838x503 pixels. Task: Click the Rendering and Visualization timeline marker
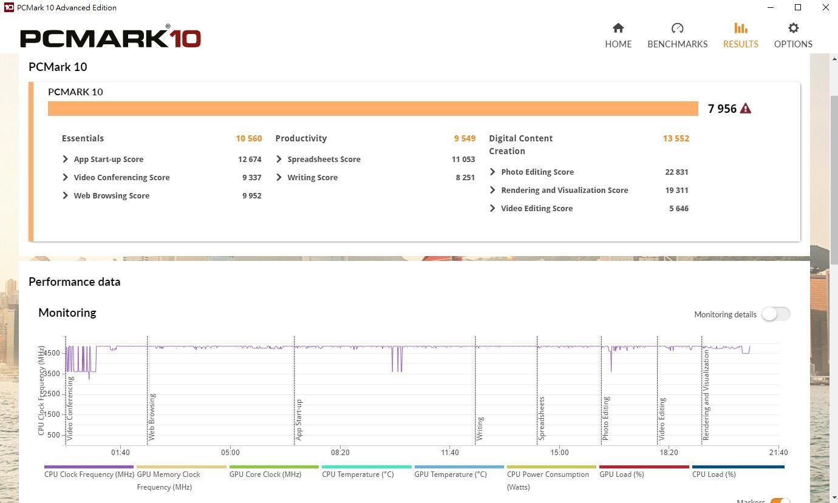[x=706, y=395]
